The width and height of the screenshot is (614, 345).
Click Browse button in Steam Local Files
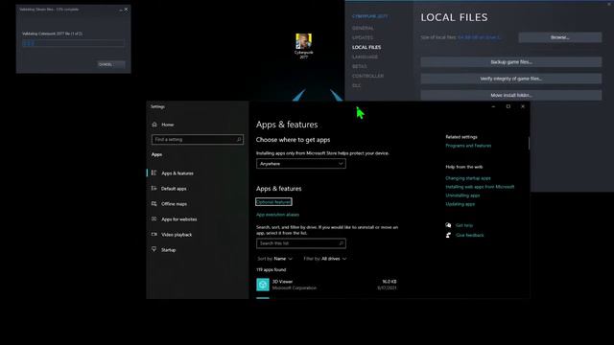[x=560, y=37]
